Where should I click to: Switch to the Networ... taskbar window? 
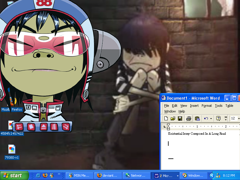tap(136, 175)
